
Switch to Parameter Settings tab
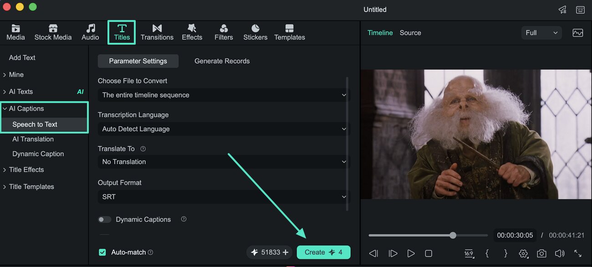tap(138, 61)
